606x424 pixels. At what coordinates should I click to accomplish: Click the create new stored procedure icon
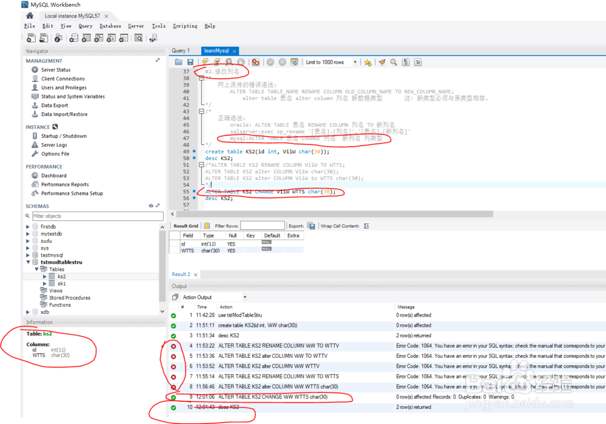[x=111, y=38]
